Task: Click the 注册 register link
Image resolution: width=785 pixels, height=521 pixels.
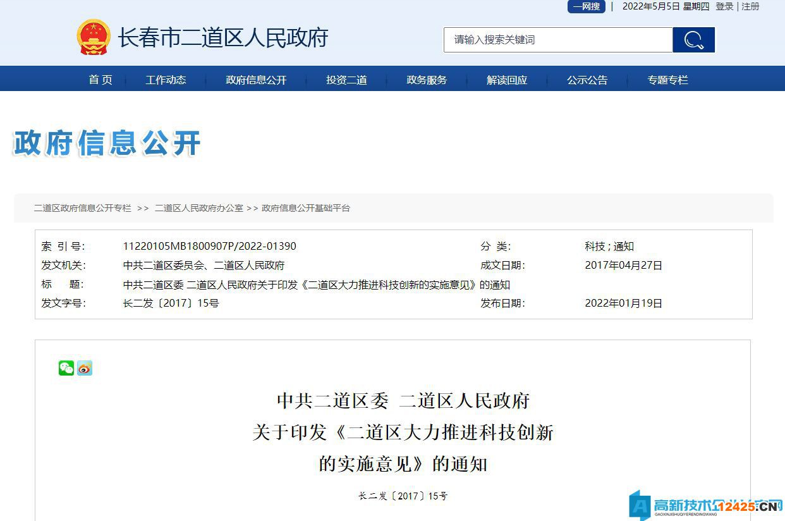Action: (750, 6)
